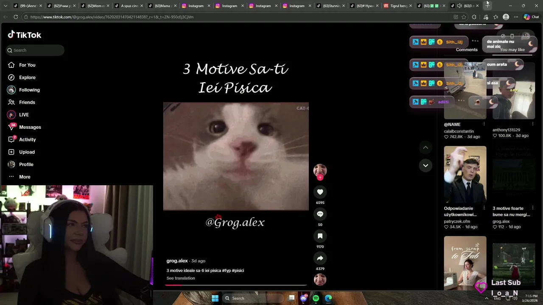Viewport: 543px width, 305px height.
Task: Open the patryczek.ofm video thumbnail
Action: pos(465,175)
